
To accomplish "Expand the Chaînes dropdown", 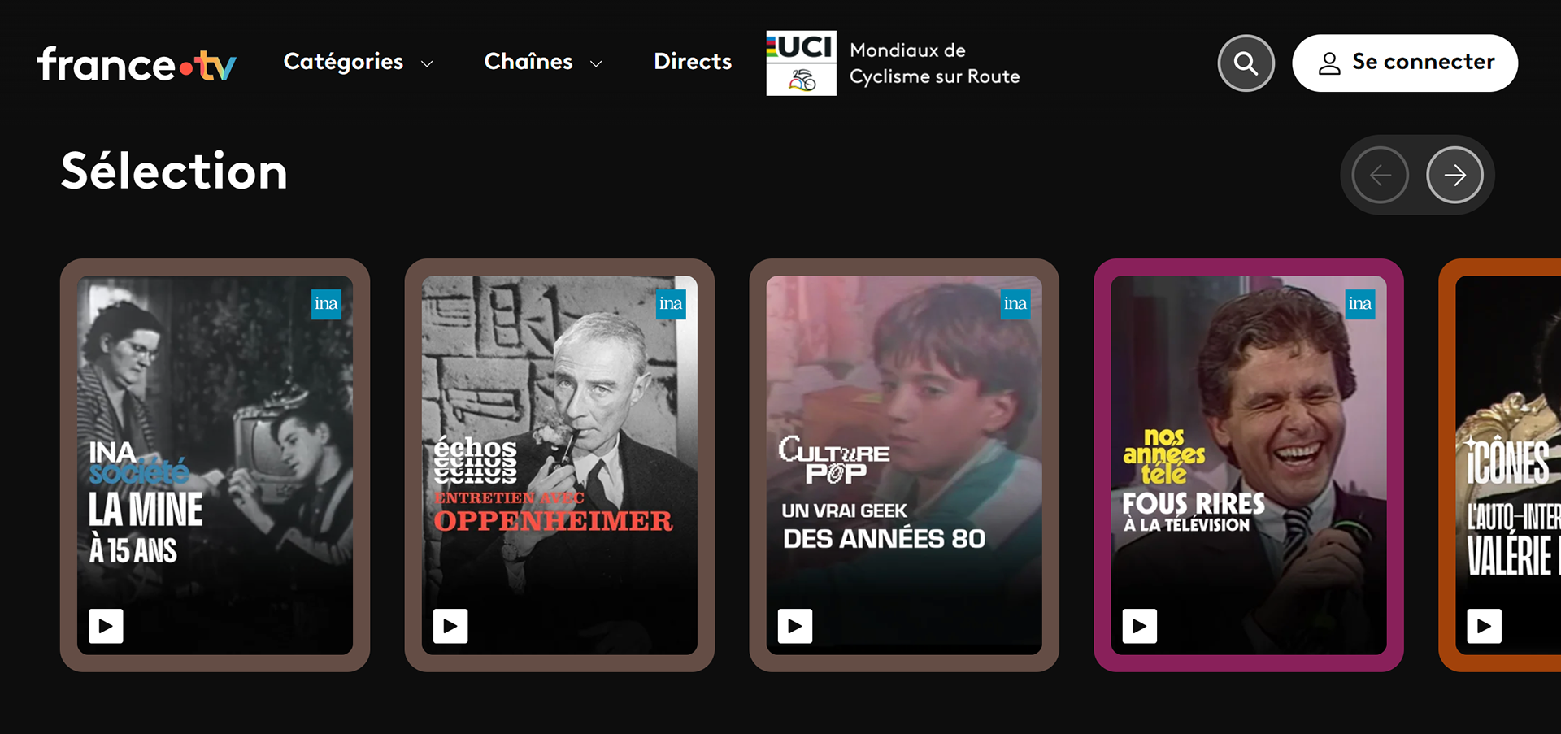I will coord(543,62).
